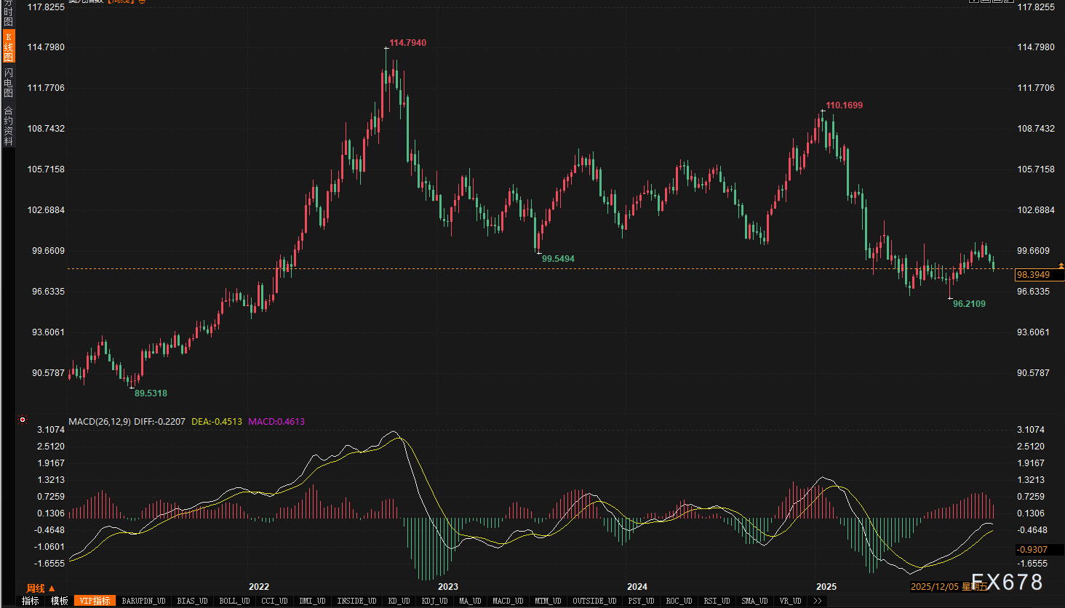This screenshot has height=608, width=1065.
Task: Open the 合约资料 side tab
Action: tap(9, 126)
